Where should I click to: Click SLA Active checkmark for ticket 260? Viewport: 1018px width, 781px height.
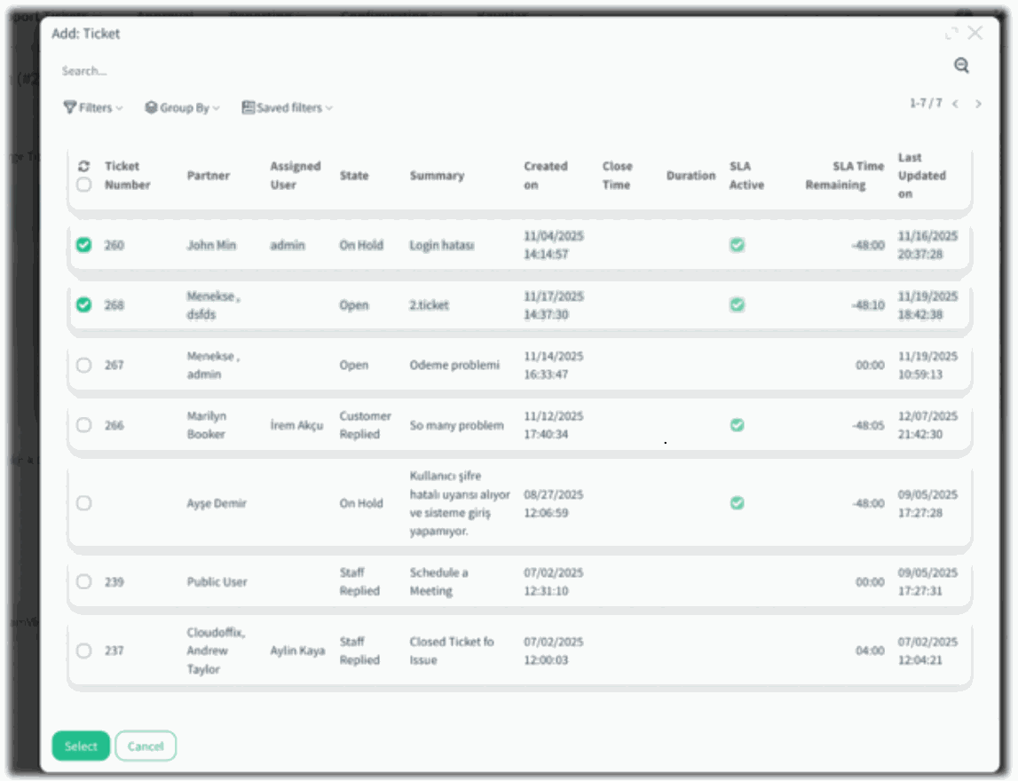point(737,245)
